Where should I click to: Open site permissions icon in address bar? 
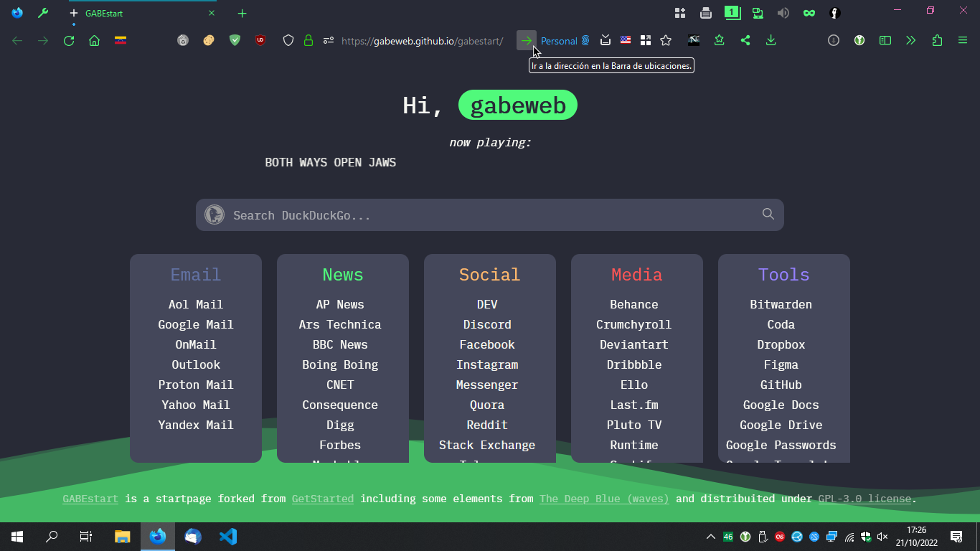(329, 41)
